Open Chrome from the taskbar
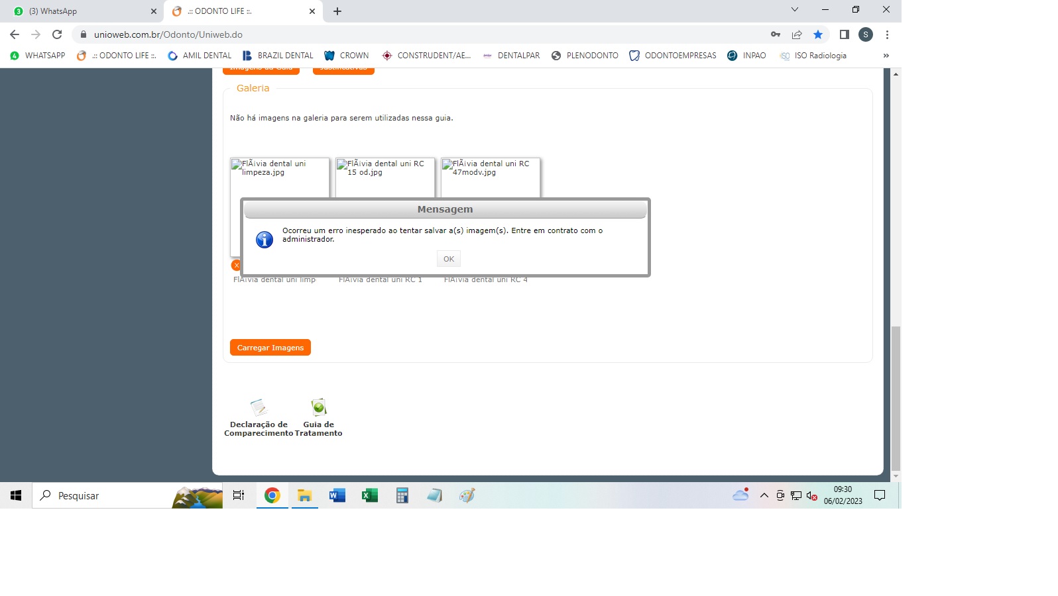 tap(272, 495)
